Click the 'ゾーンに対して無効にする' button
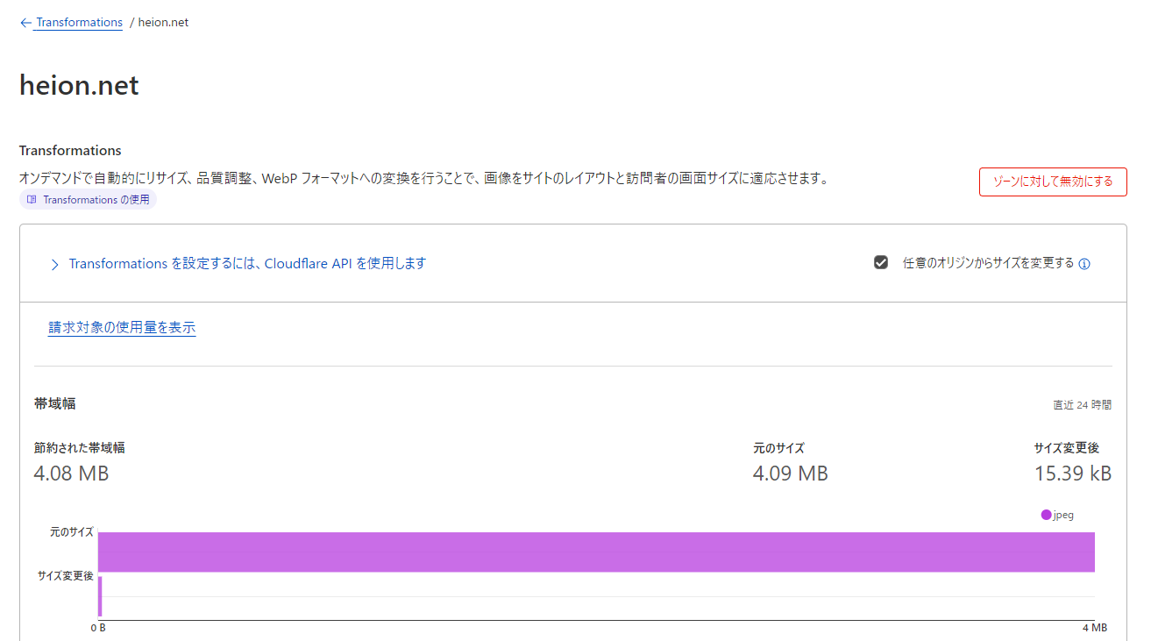 1053,182
